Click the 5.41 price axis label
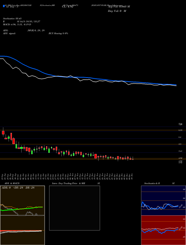Image resolution: width=186 pixels, height=245 pixels. [181, 151]
